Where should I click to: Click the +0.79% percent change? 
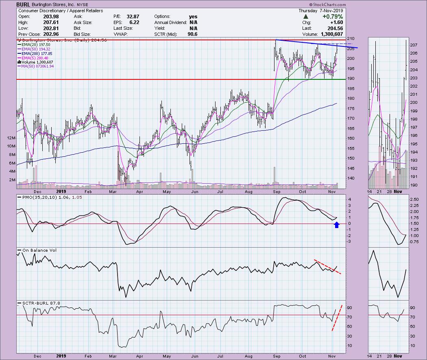pos(333,17)
